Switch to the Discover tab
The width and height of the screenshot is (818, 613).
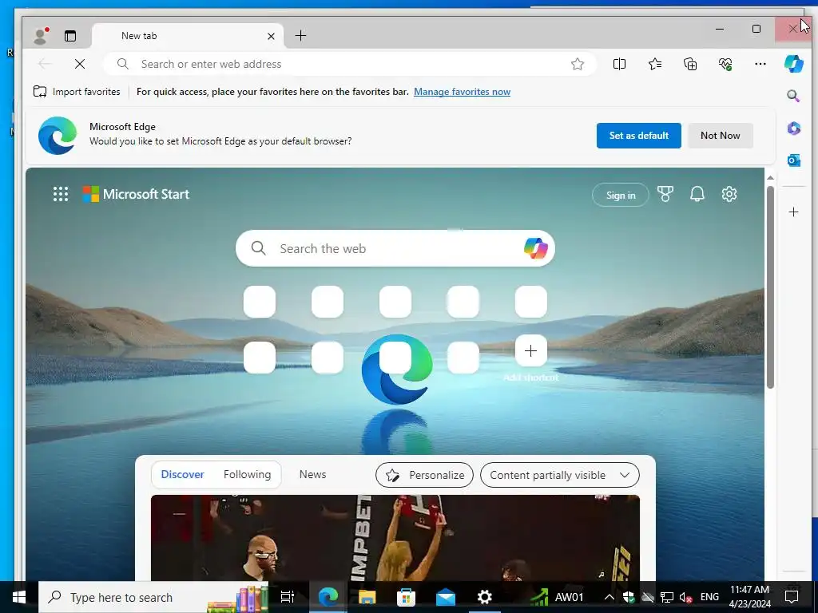point(182,474)
